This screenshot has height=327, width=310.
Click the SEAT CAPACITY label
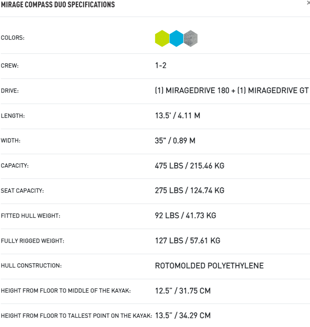click(x=22, y=191)
